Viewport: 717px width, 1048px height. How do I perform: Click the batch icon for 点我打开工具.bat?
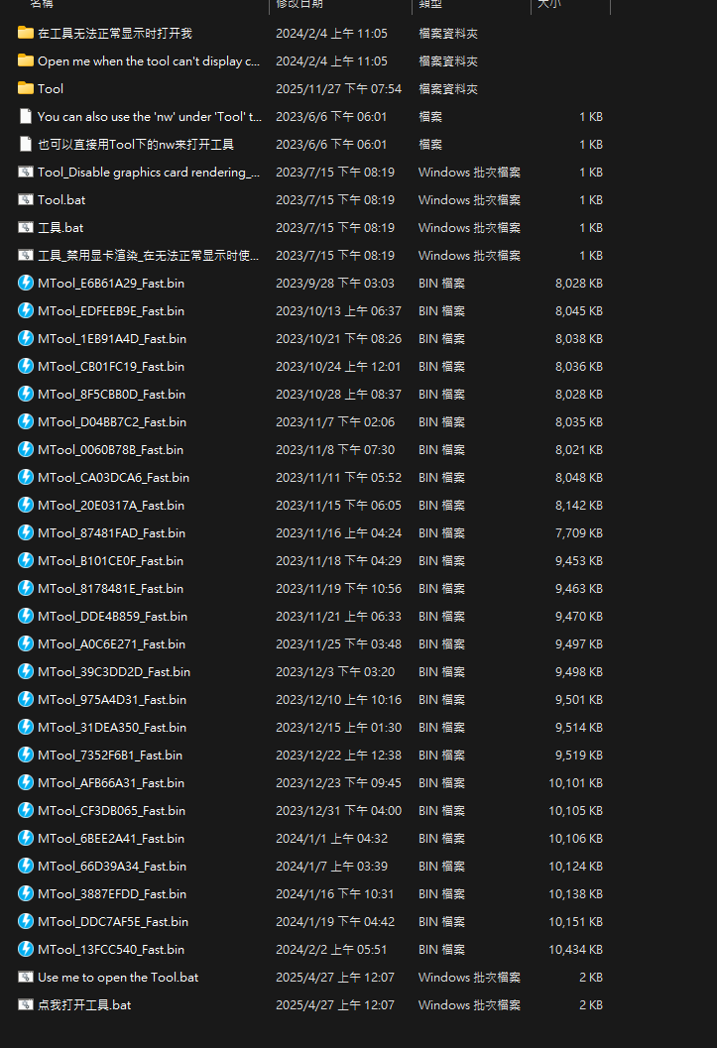tap(26, 1004)
